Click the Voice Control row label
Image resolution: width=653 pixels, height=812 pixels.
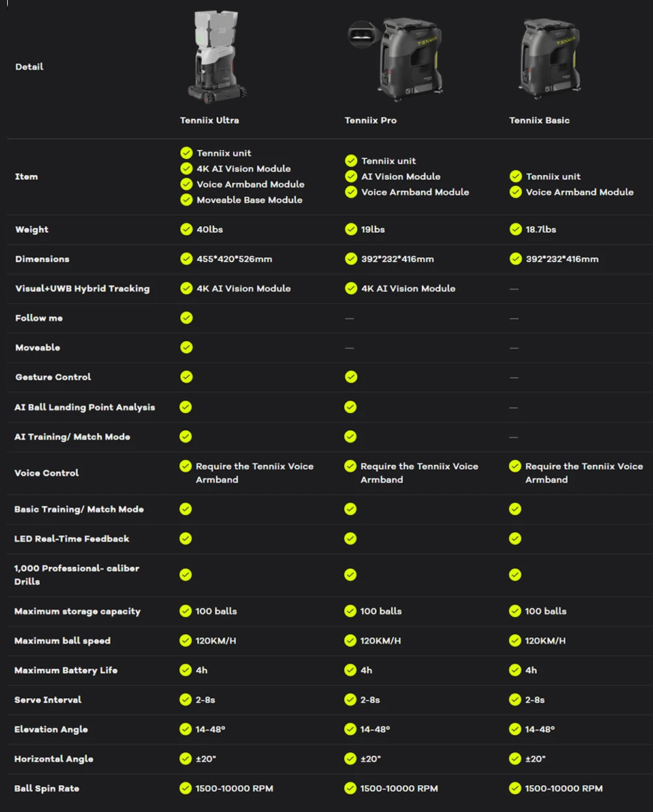coord(46,473)
